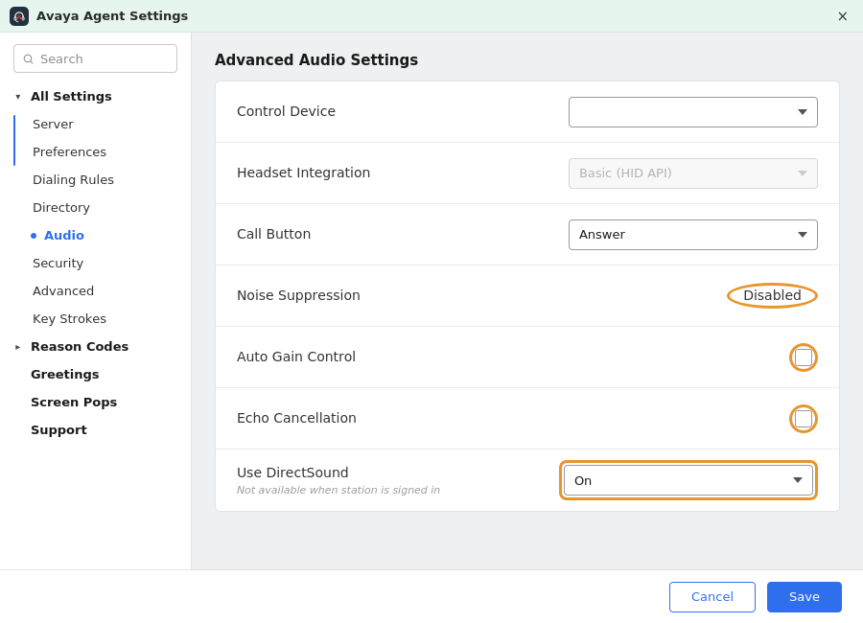Viewport: 863px width, 623px height.
Task: Expand the Reason Codes arrow
Action: click(x=18, y=347)
